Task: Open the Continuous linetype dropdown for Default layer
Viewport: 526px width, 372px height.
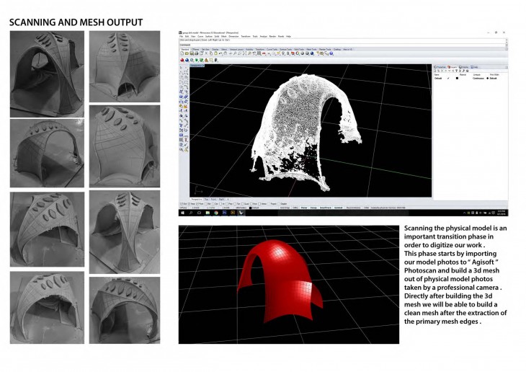Action: point(478,78)
